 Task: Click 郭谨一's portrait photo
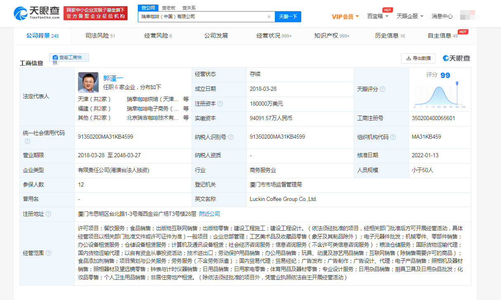(x=88, y=82)
